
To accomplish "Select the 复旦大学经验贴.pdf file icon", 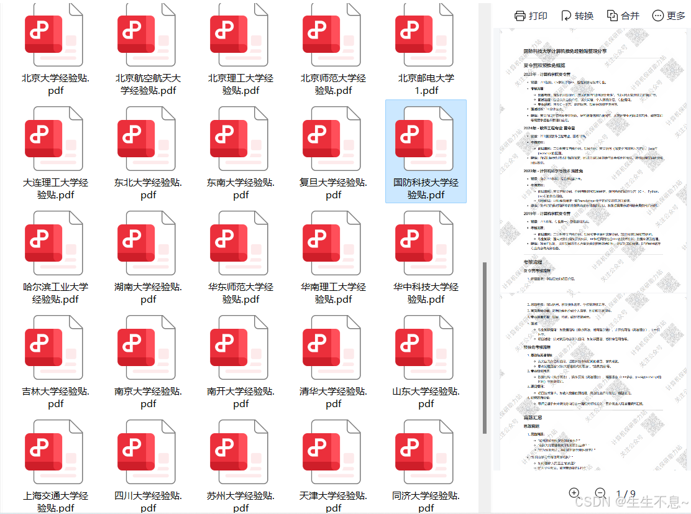I will point(331,139).
